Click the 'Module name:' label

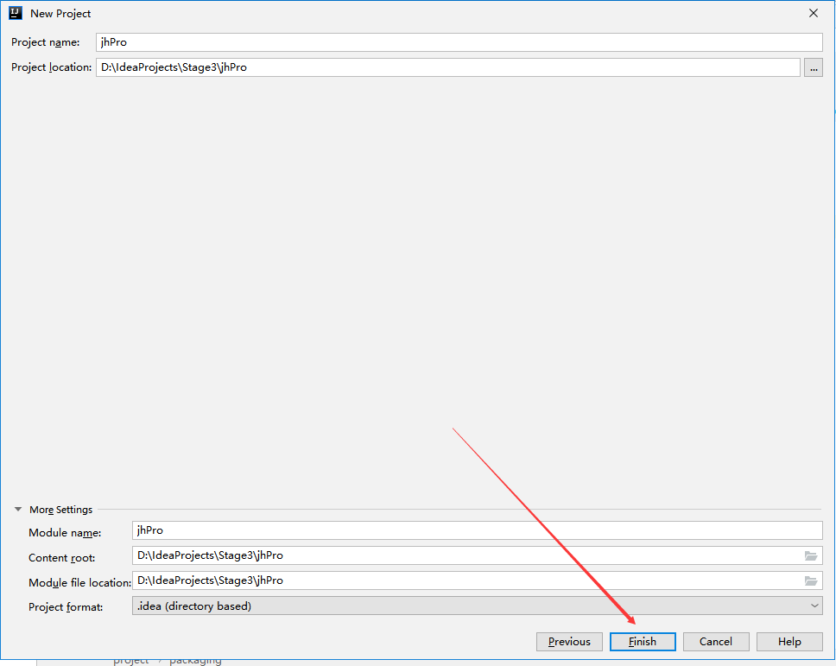65,533
